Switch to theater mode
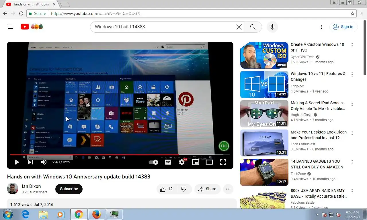367x220 pixels. (209, 162)
